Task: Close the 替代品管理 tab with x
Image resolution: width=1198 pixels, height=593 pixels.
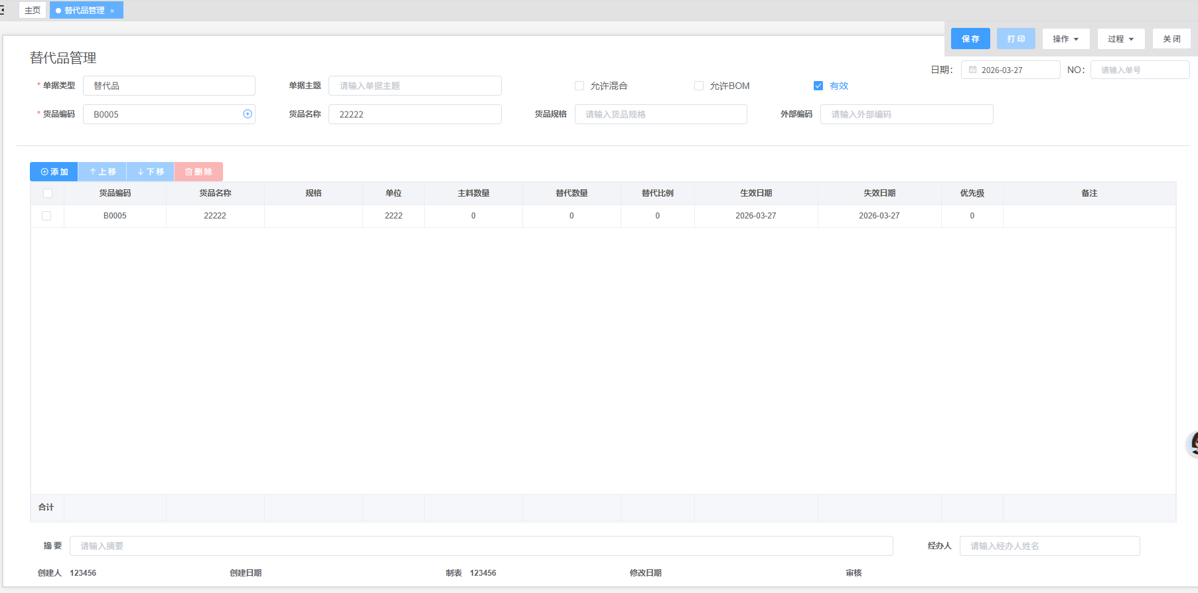Action: point(112,11)
